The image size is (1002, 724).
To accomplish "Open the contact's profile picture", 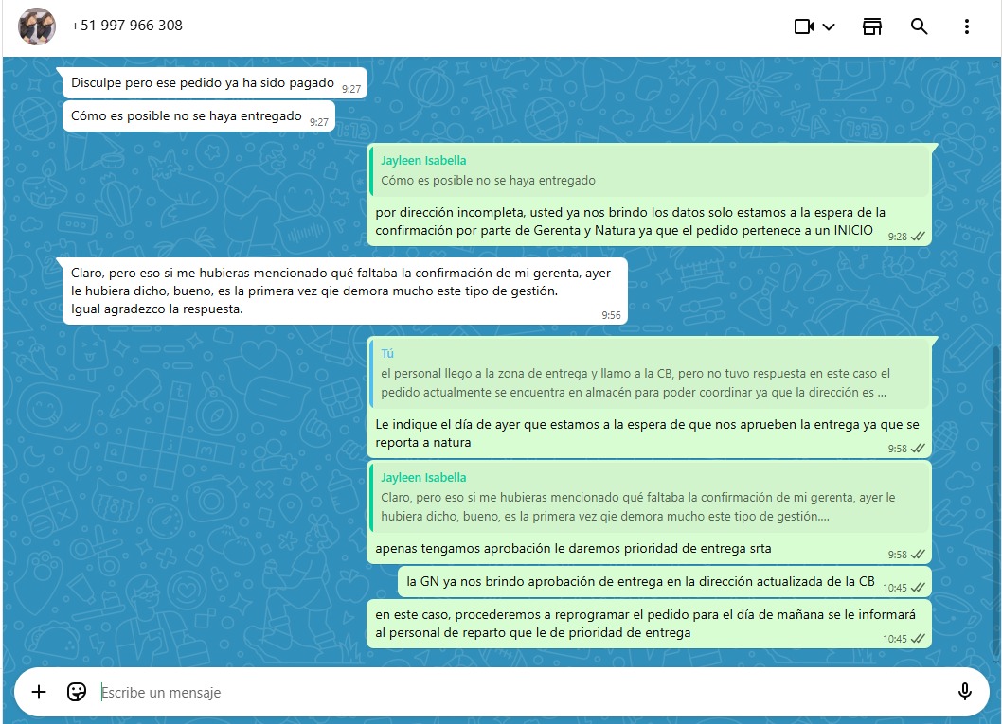I will 37,26.
